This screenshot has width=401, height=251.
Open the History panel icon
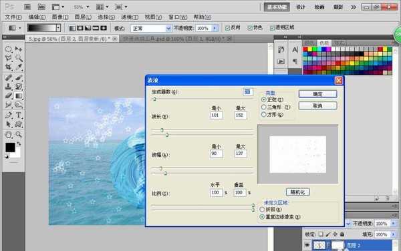(x=281, y=49)
